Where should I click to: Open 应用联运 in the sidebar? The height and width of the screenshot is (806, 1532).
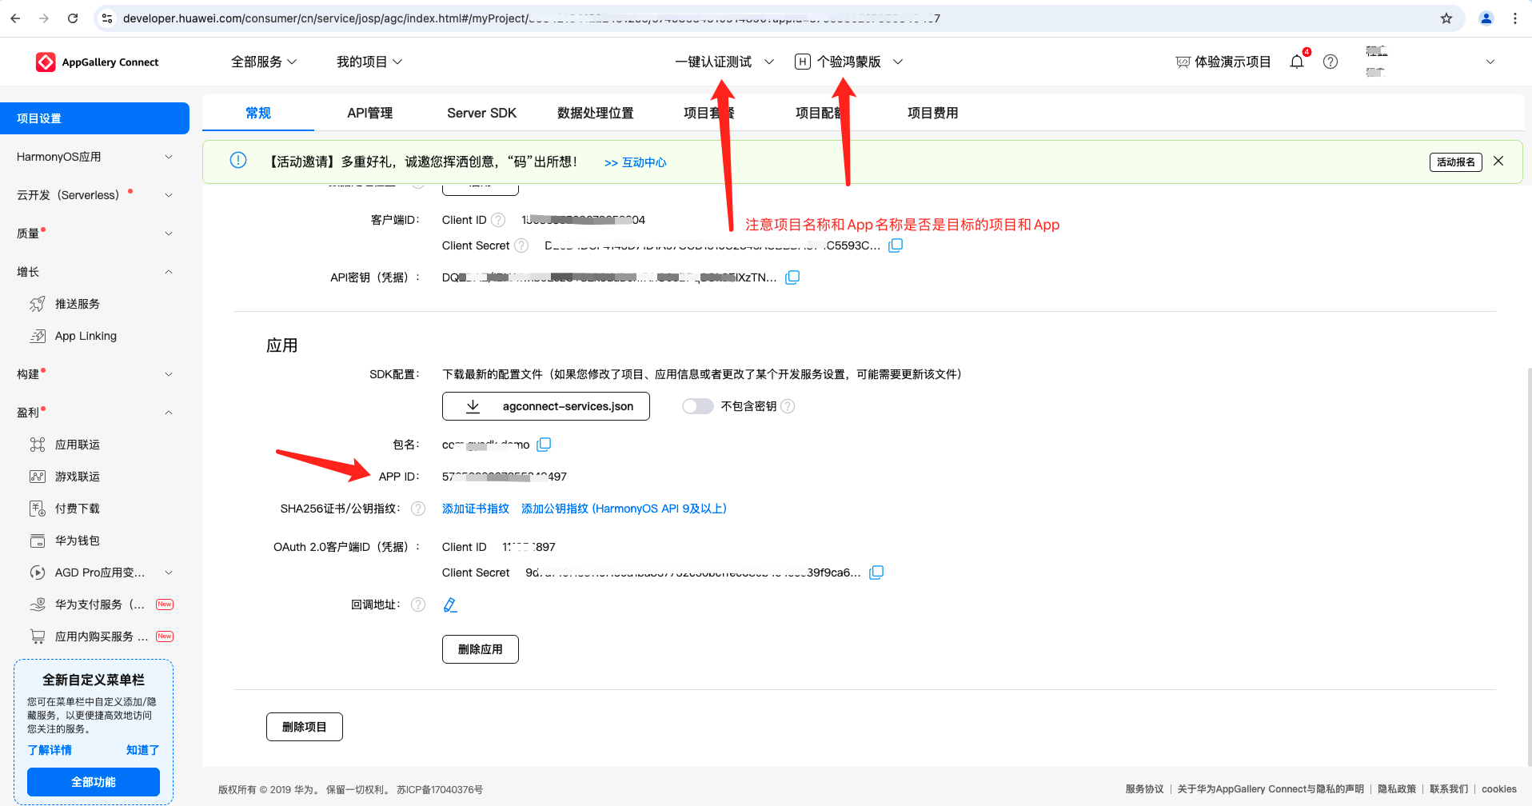coord(78,445)
